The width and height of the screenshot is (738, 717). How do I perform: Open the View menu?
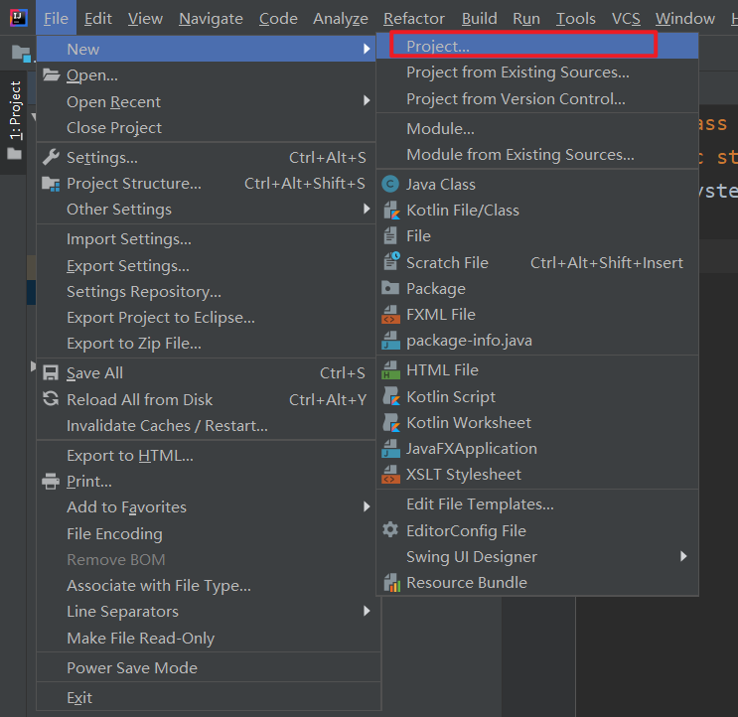[x=145, y=18]
